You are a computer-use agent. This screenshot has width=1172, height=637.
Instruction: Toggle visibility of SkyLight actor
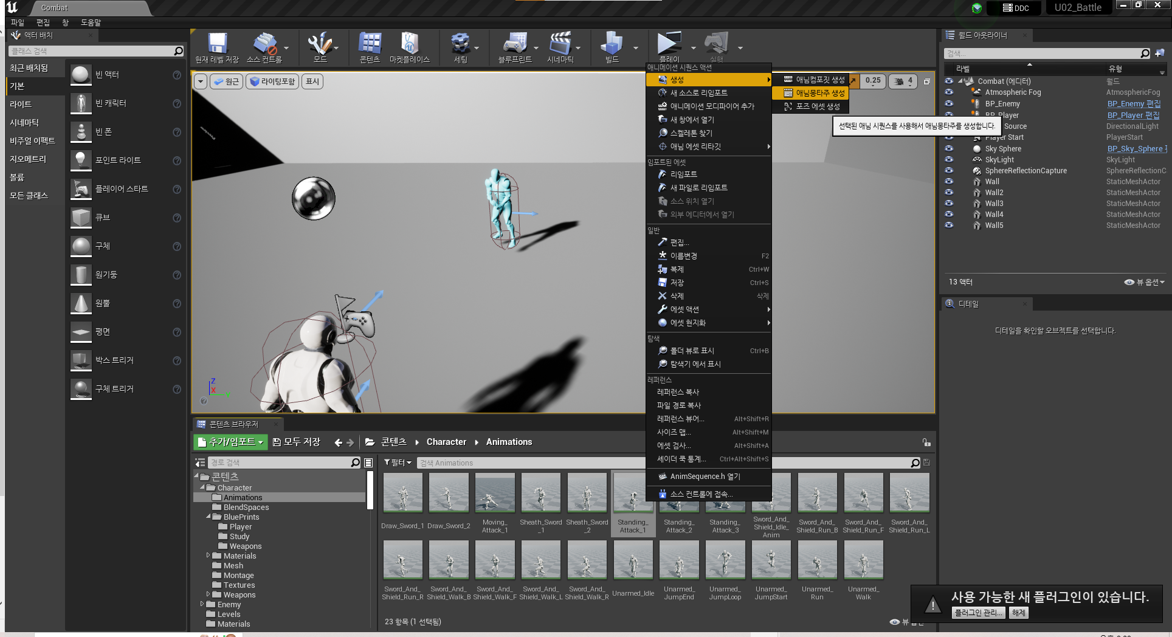[x=949, y=160]
